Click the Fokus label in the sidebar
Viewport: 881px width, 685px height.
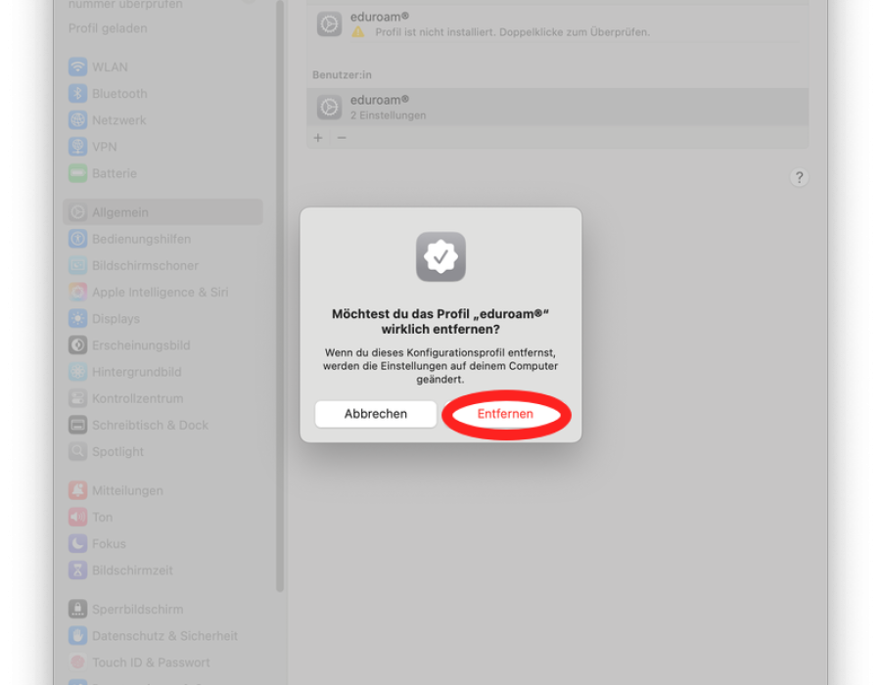109,543
